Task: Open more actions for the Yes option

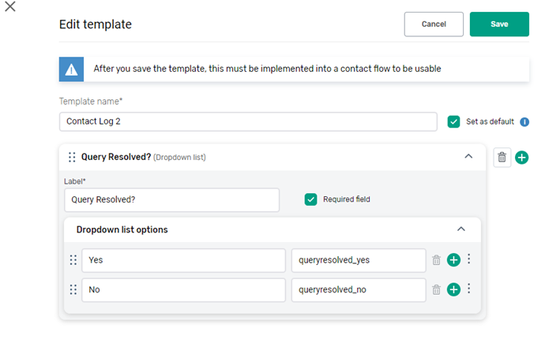Action: tap(469, 259)
